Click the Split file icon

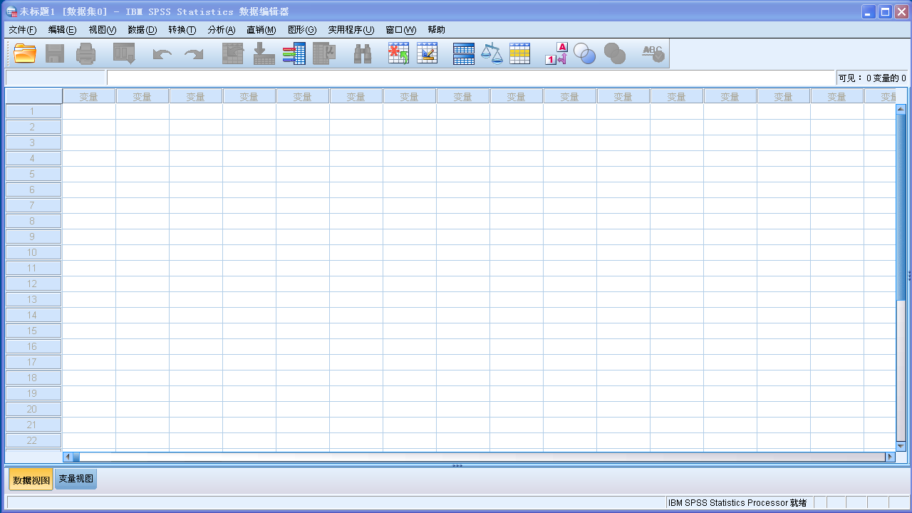[464, 53]
